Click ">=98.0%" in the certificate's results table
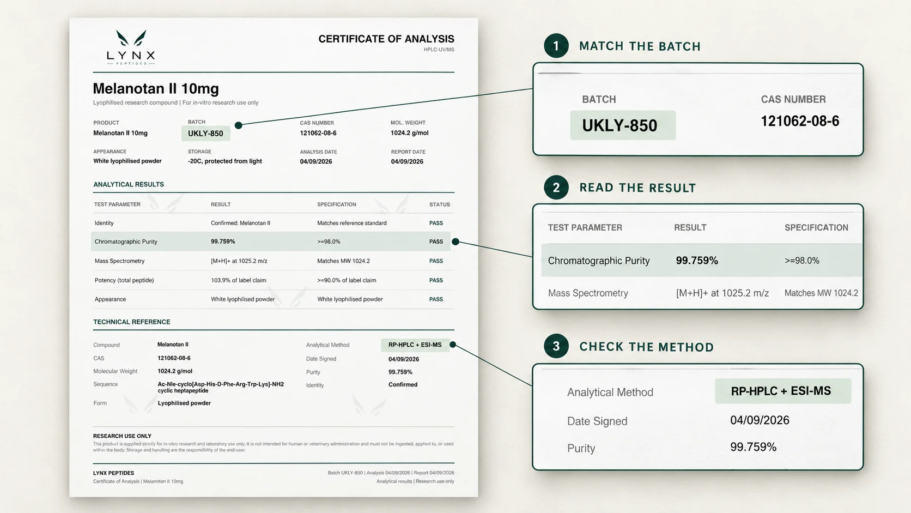The width and height of the screenshot is (911, 513). [329, 242]
